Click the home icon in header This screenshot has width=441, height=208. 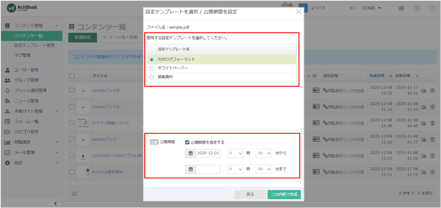(x=401, y=8)
